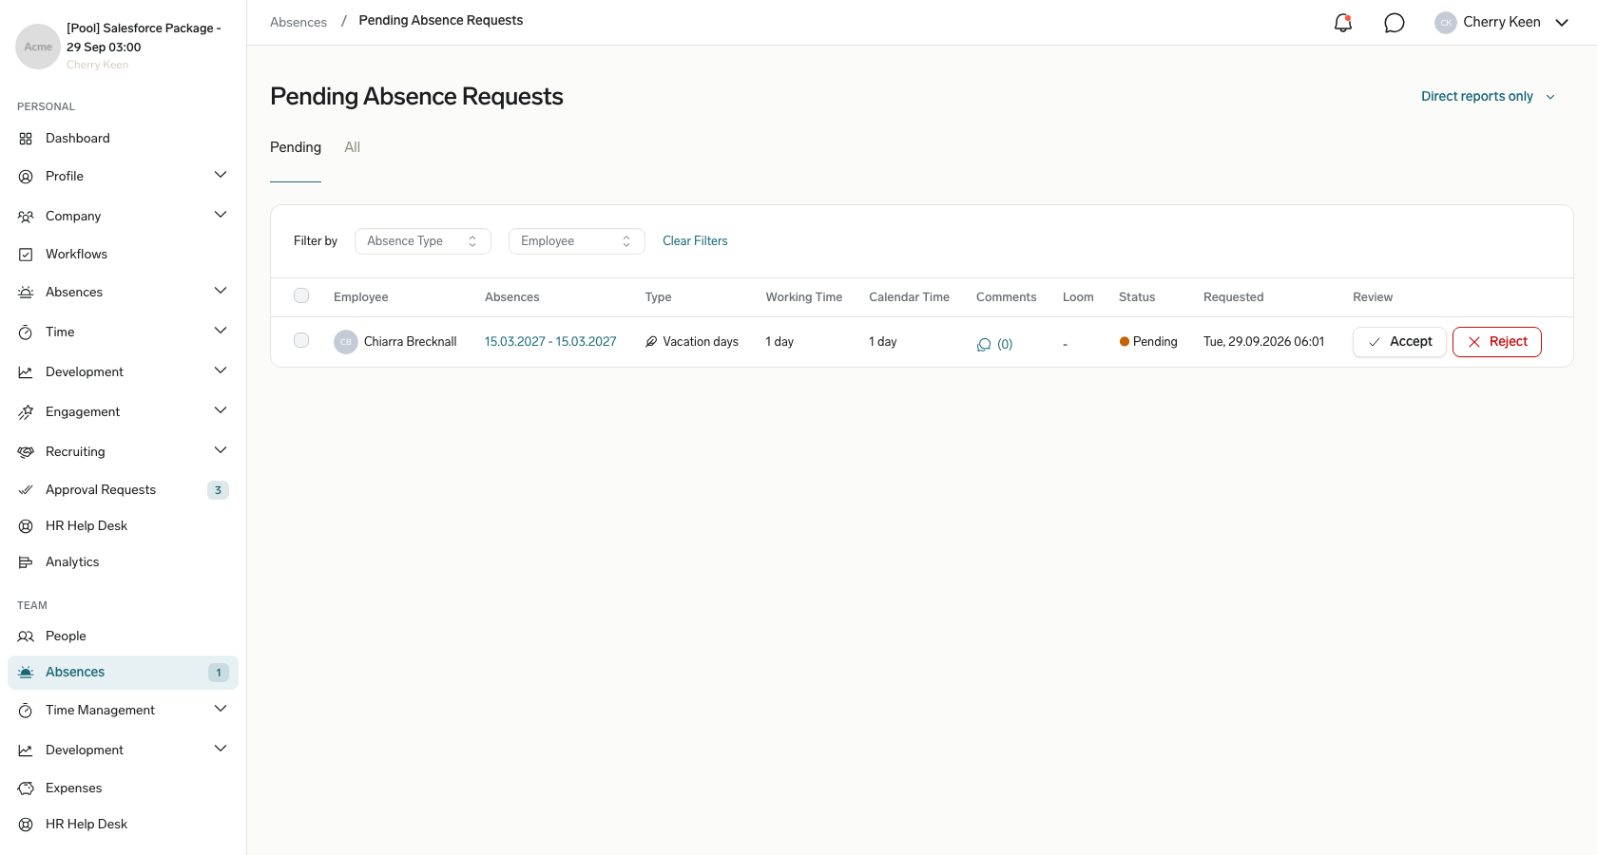Image resolution: width=1597 pixels, height=855 pixels.
Task: Click the Cherry Keen avatar in header
Action: 1446,23
